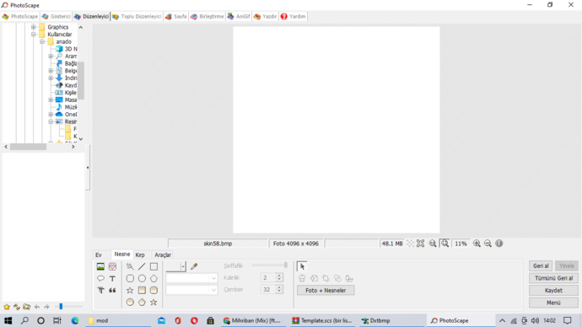Go to the Gösterici tab
The height and width of the screenshot is (327, 582).
[57, 16]
